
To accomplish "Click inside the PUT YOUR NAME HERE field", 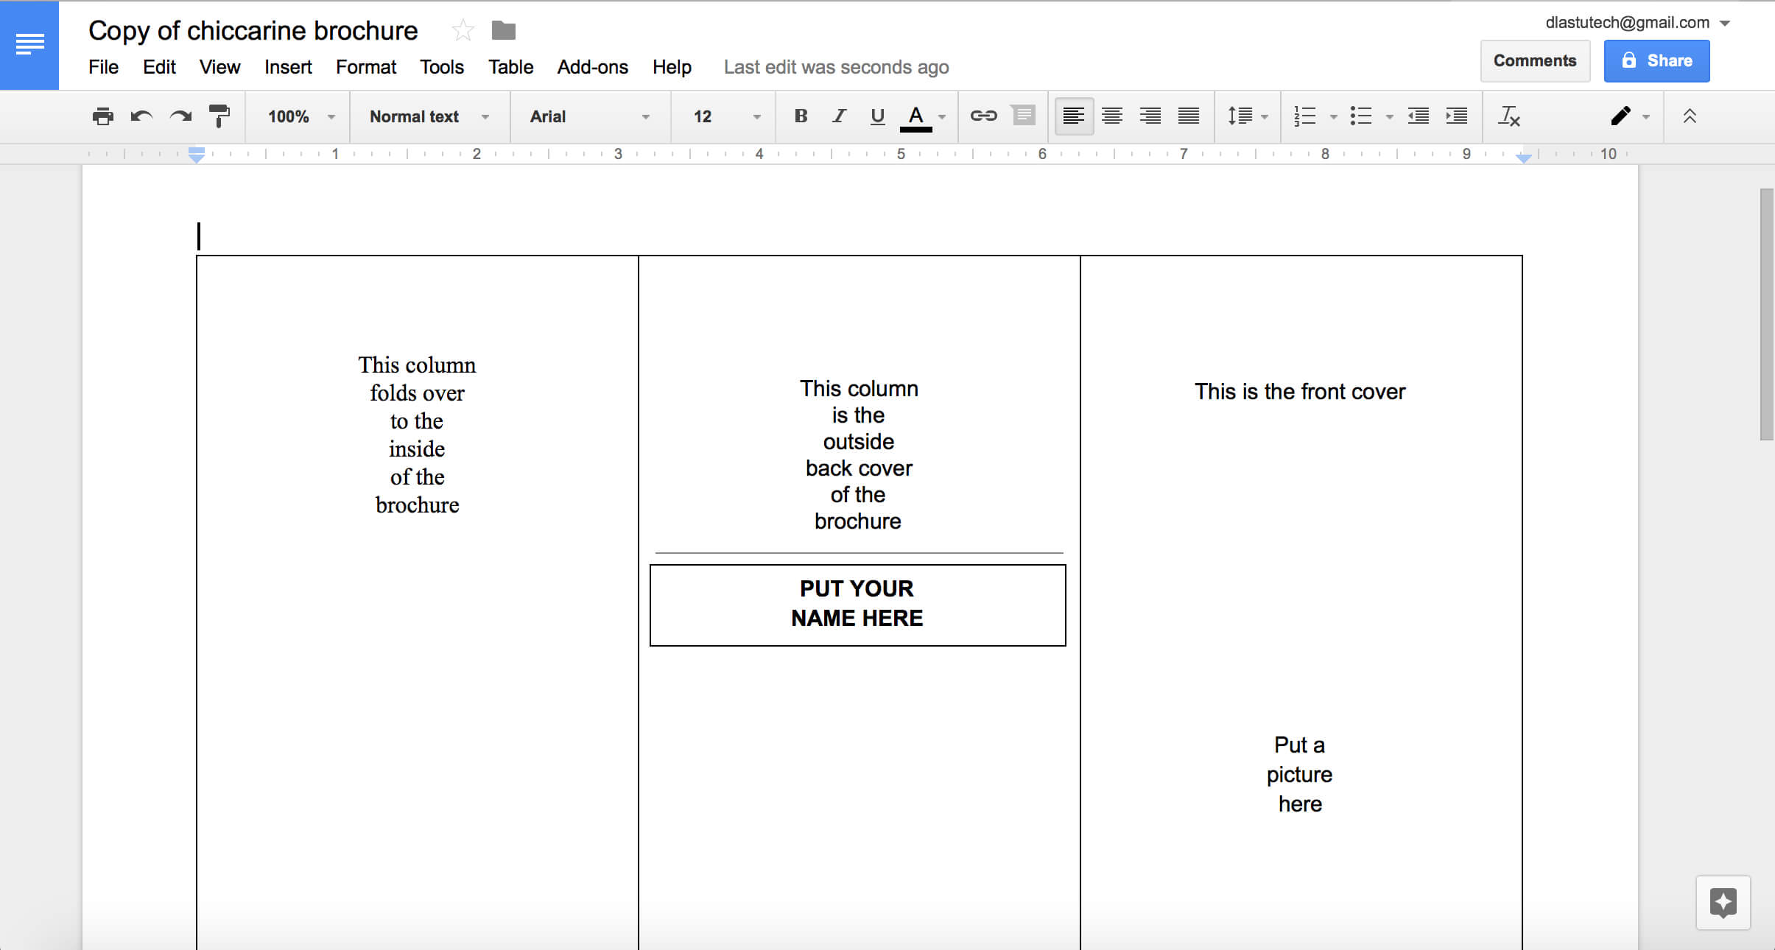I will 857,604.
